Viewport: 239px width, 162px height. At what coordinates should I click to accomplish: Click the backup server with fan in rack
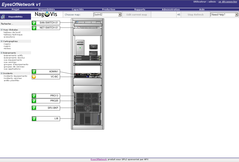(87, 108)
